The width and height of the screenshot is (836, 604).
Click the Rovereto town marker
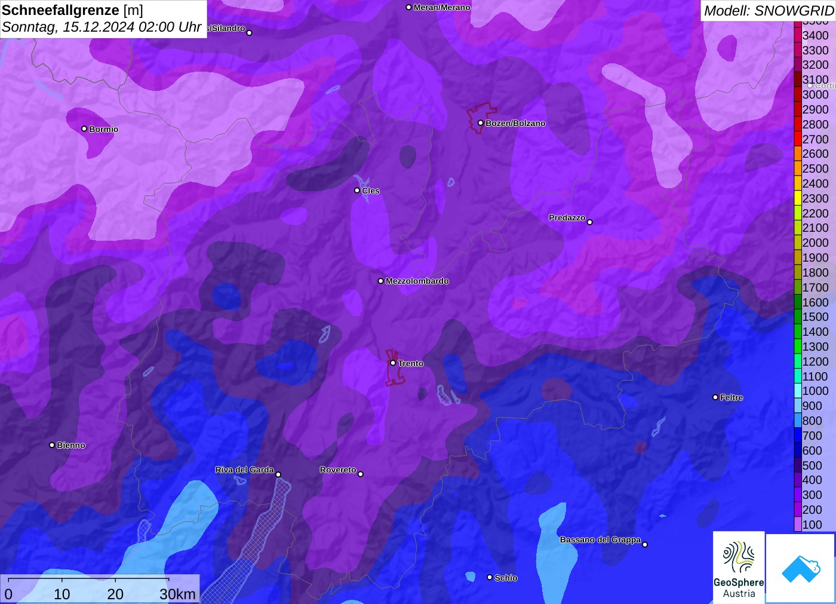tap(361, 474)
